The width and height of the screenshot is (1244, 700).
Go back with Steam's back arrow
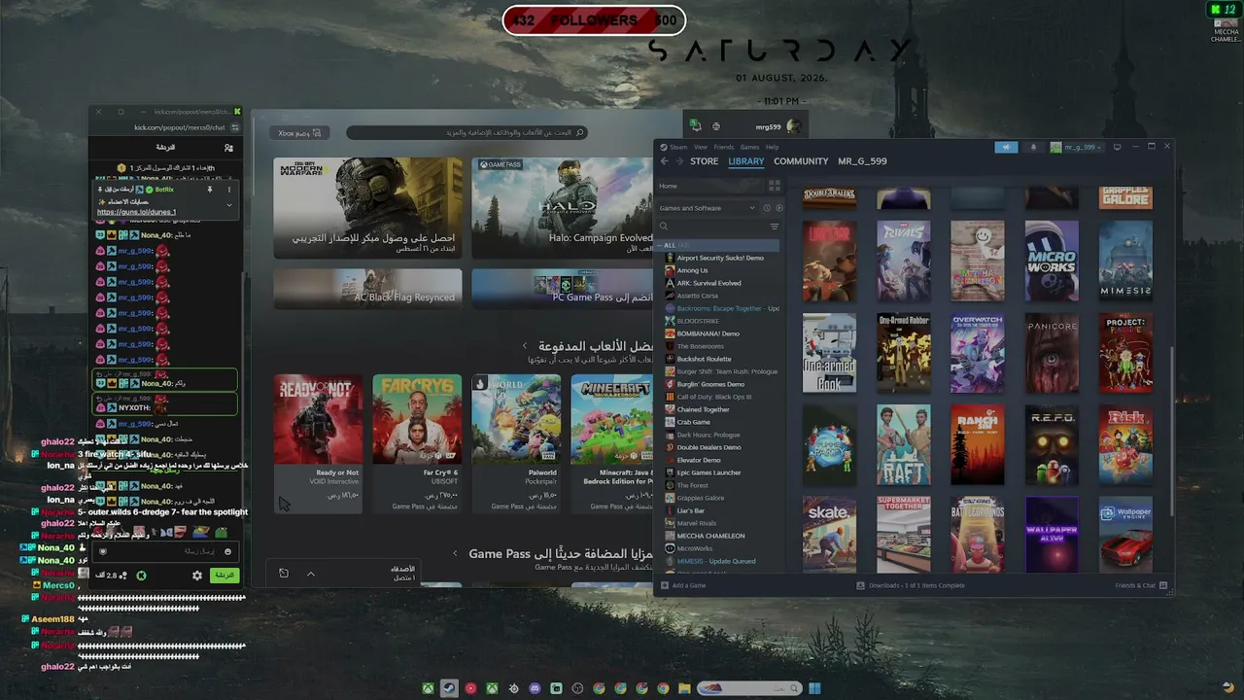tap(665, 161)
